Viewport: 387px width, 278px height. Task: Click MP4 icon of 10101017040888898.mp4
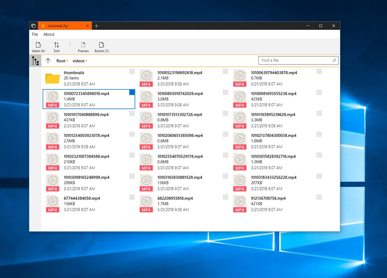pyautogui.click(x=53, y=120)
